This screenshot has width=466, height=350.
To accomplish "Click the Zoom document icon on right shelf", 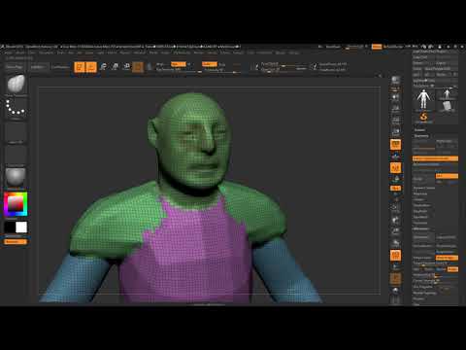I will 395,109.
